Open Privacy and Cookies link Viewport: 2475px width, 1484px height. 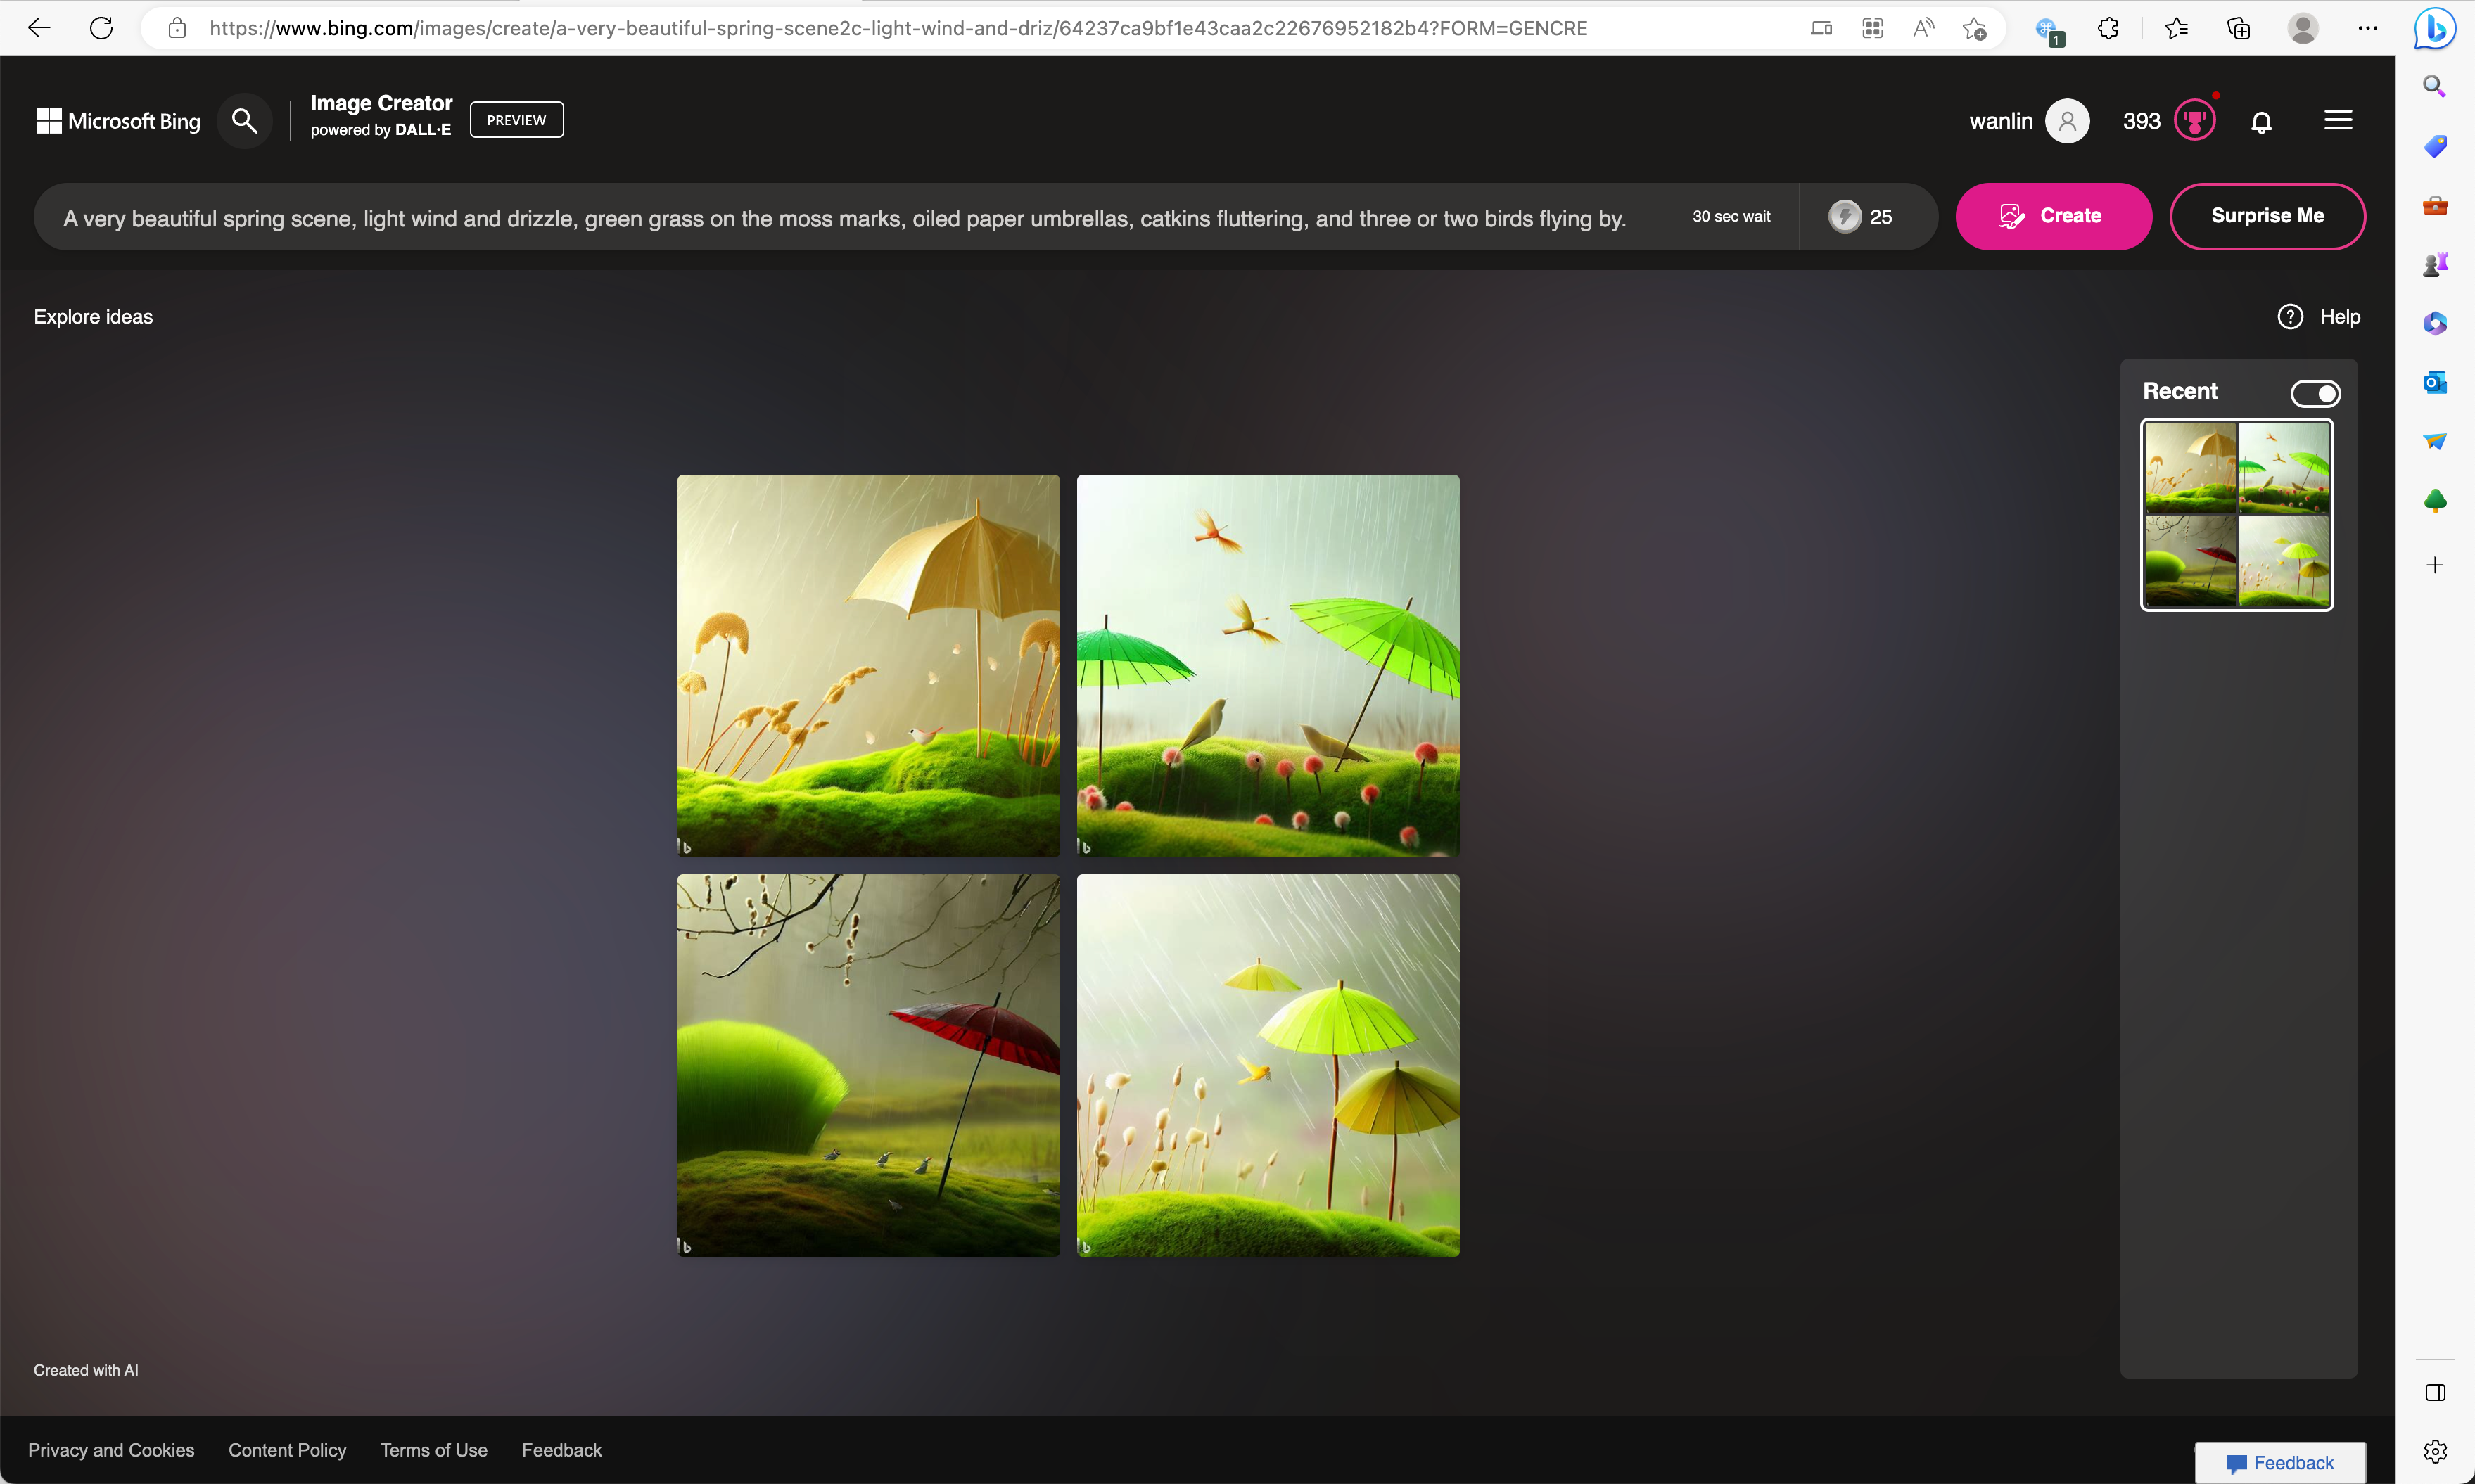click(x=111, y=1450)
